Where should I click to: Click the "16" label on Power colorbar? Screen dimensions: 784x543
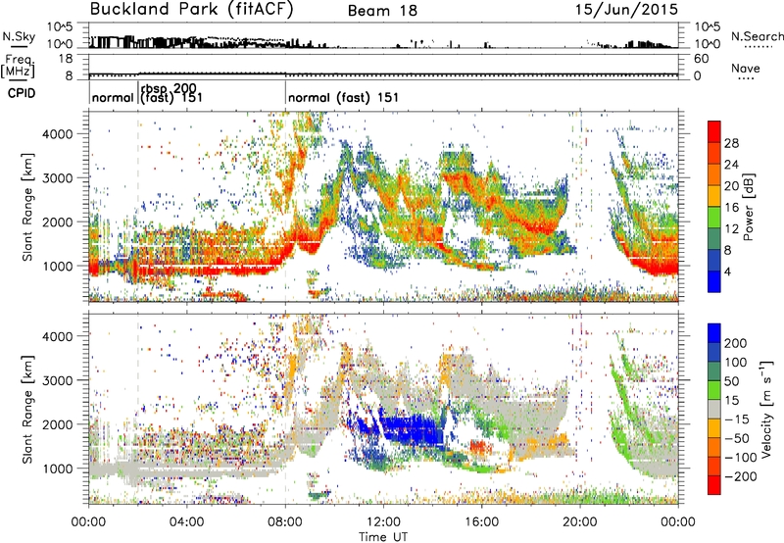(x=731, y=207)
